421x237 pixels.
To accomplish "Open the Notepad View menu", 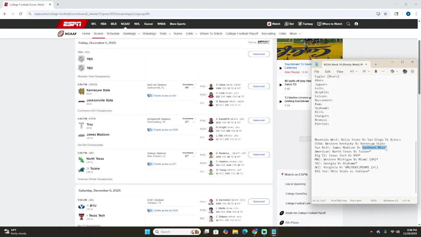I will click(340, 71).
